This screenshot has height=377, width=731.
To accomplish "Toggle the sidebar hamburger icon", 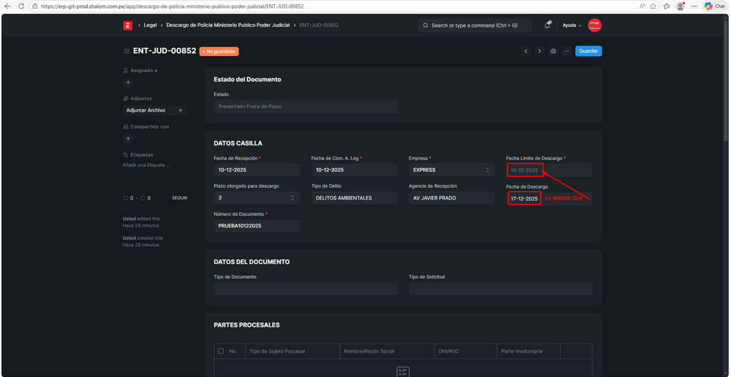I will click(x=126, y=52).
